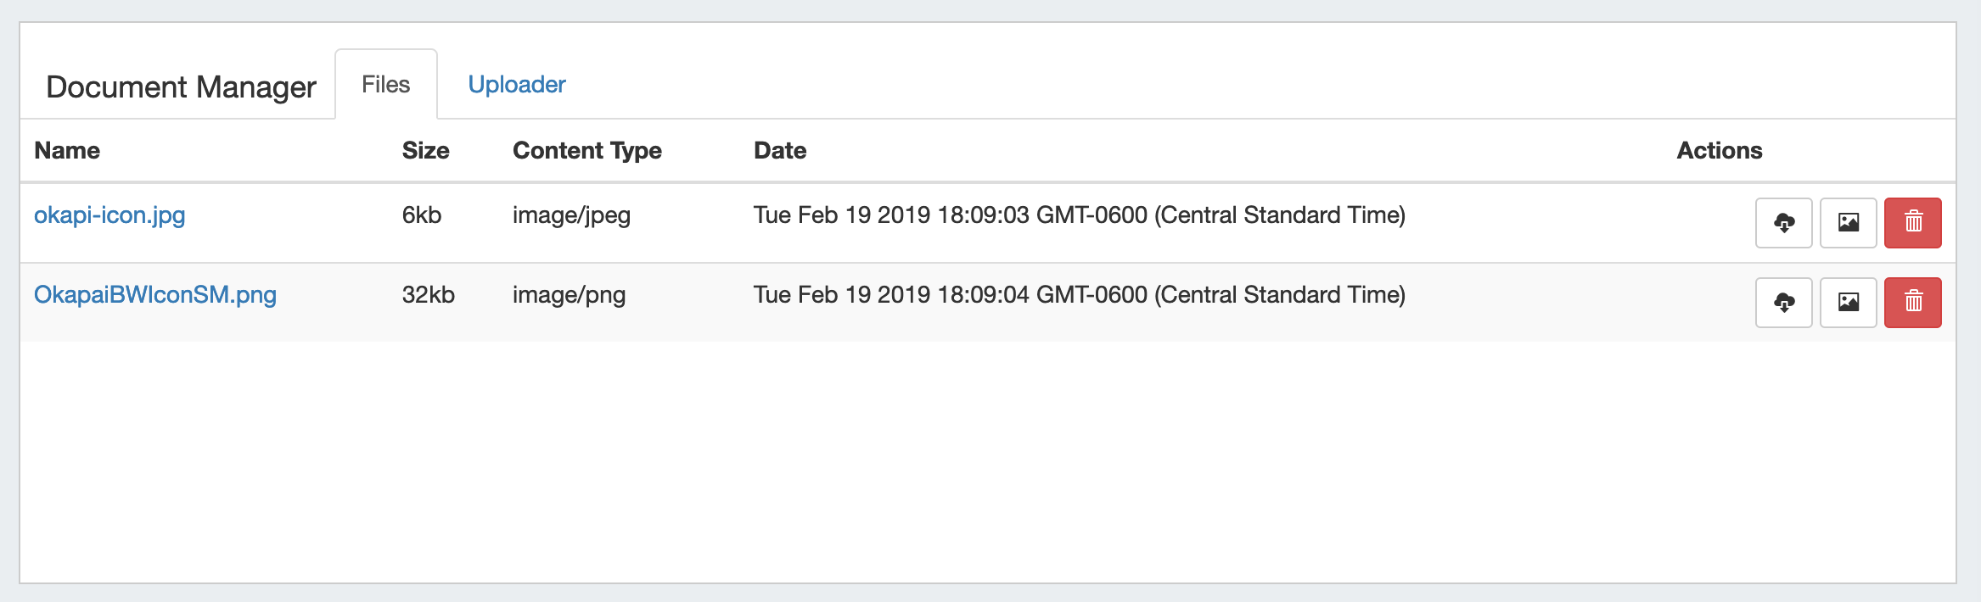Screen dimensions: 1981x602
Task: Open the OkapaiBWIconSM.png link
Action: coord(155,295)
